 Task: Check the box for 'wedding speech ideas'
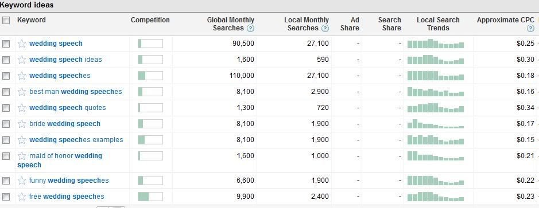click(x=6, y=60)
